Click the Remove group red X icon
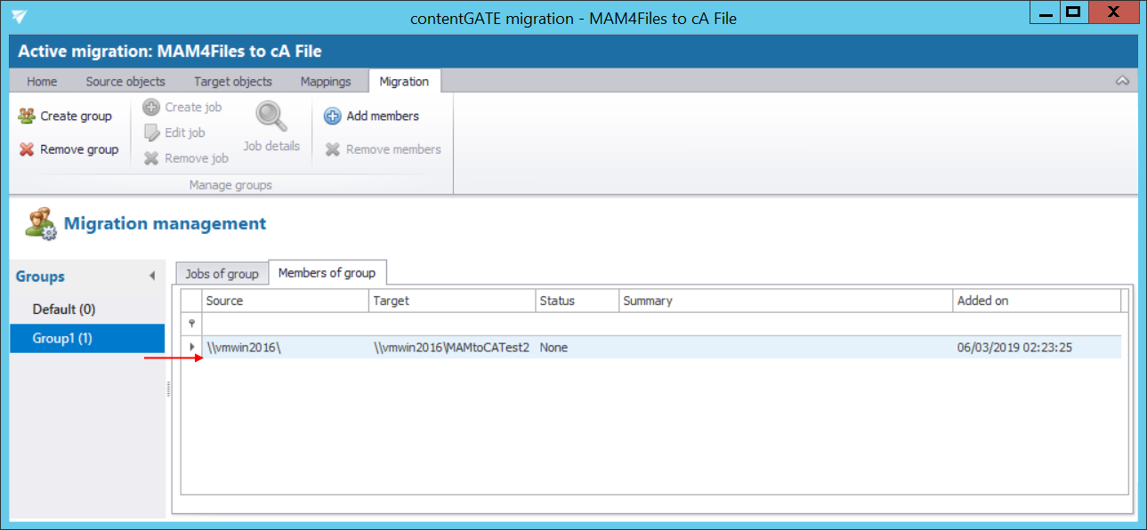Screen dimensions: 1147x530 [27, 149]
